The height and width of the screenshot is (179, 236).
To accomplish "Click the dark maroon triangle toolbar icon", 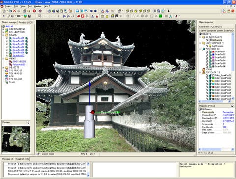I will (176, 16).
